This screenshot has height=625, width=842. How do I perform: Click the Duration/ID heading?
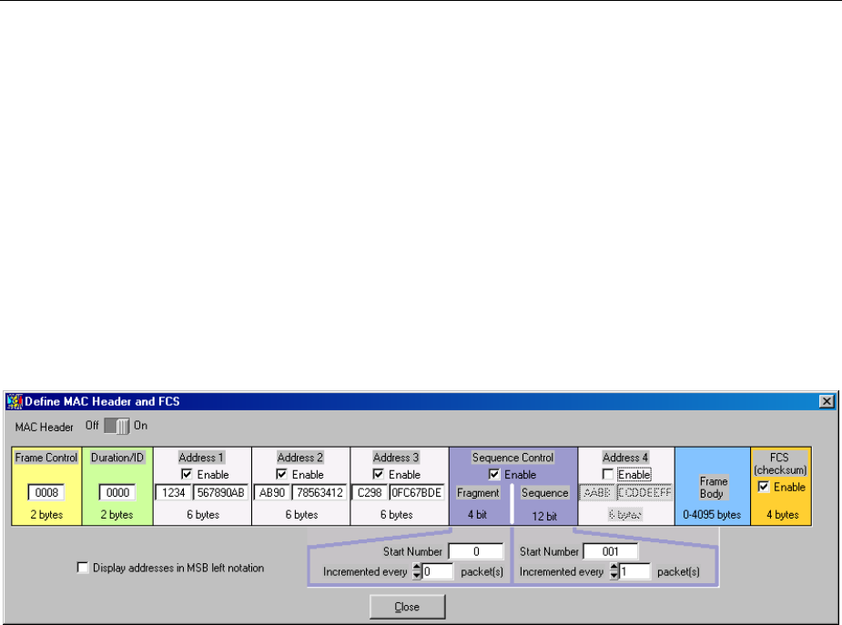click(117, 458)
